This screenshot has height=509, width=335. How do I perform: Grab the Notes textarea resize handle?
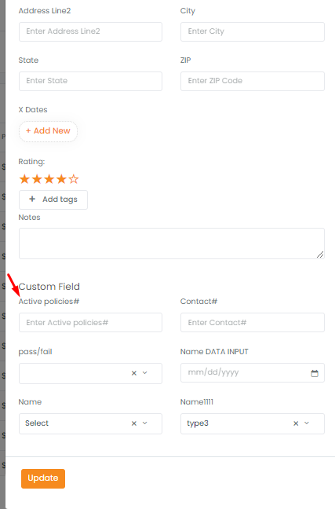[320, 255]
